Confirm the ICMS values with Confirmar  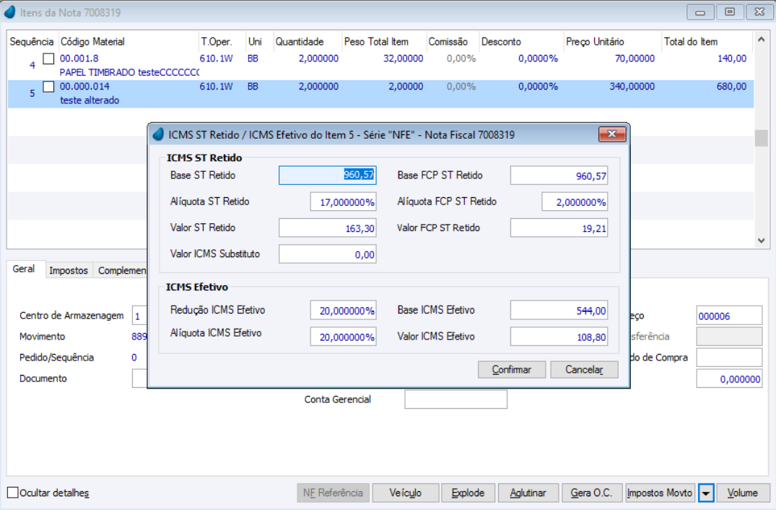[512, 370]
